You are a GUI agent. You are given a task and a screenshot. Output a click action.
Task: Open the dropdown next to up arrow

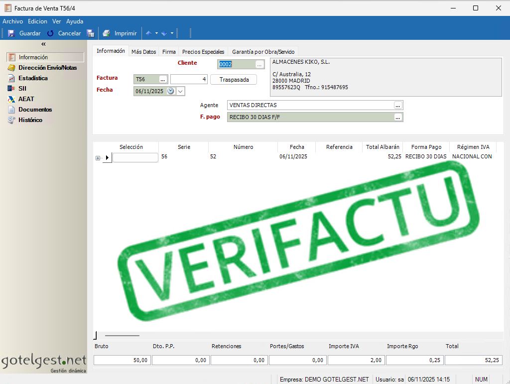[156, 33]
